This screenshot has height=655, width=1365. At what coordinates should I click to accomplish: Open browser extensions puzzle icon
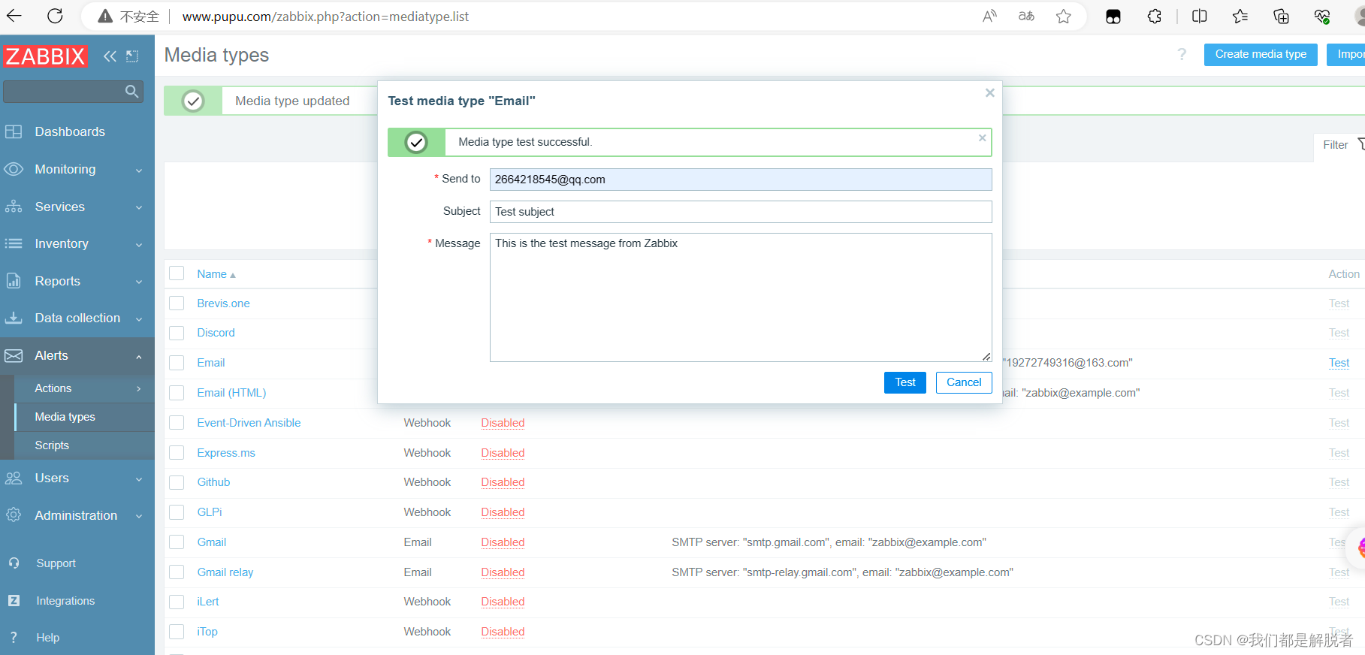[1155, 17]
